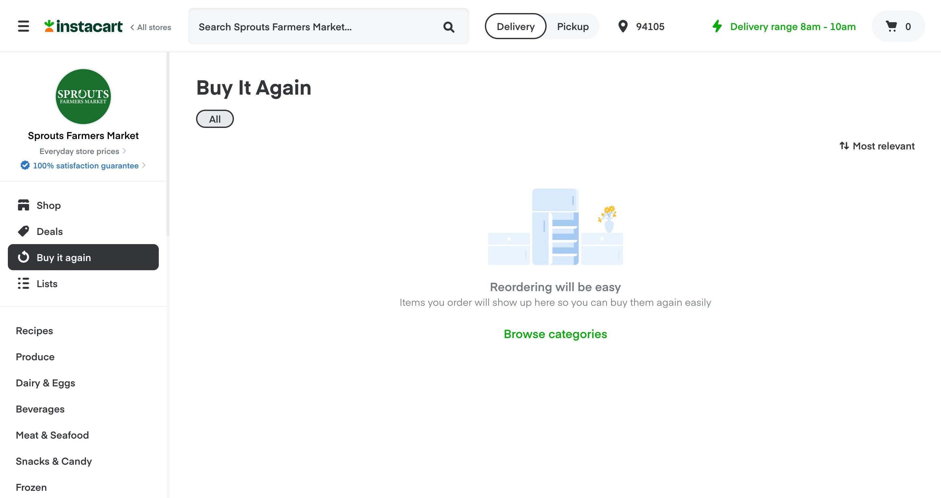Open the Most relevant sort dropdown
Viewport: 941px width, 498px height.
(877, 146)
